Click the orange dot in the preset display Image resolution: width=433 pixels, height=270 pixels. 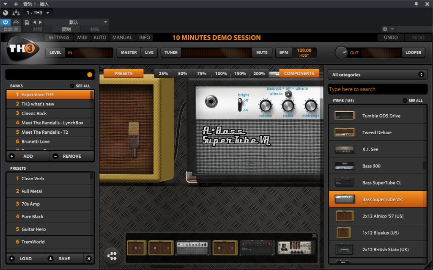point(90,74)
